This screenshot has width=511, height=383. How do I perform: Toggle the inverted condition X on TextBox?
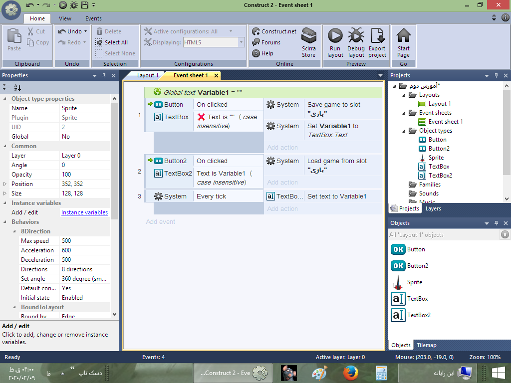pyautogui.click(x=202, y=117)
